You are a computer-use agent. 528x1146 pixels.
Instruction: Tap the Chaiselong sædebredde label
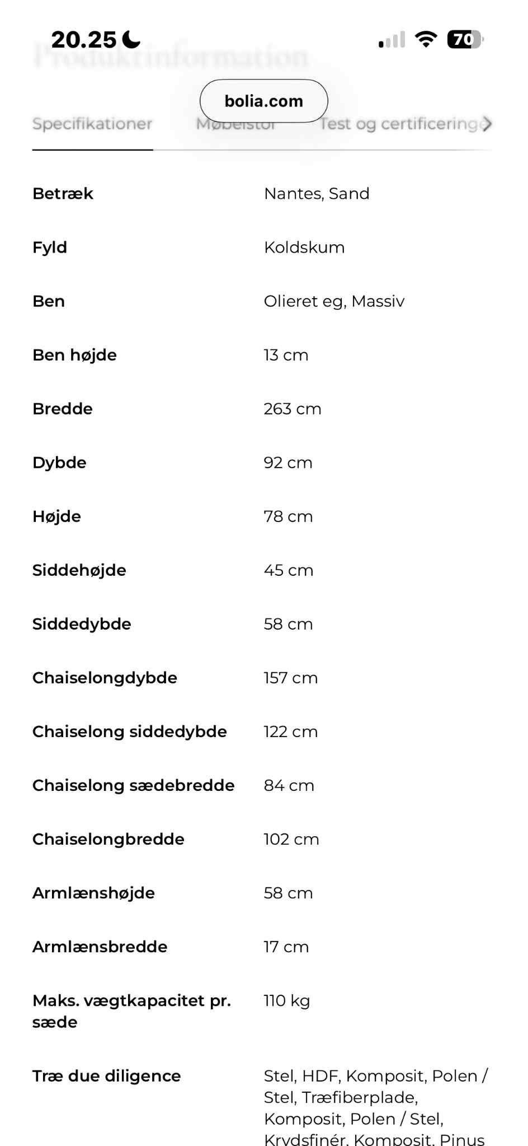133,785
